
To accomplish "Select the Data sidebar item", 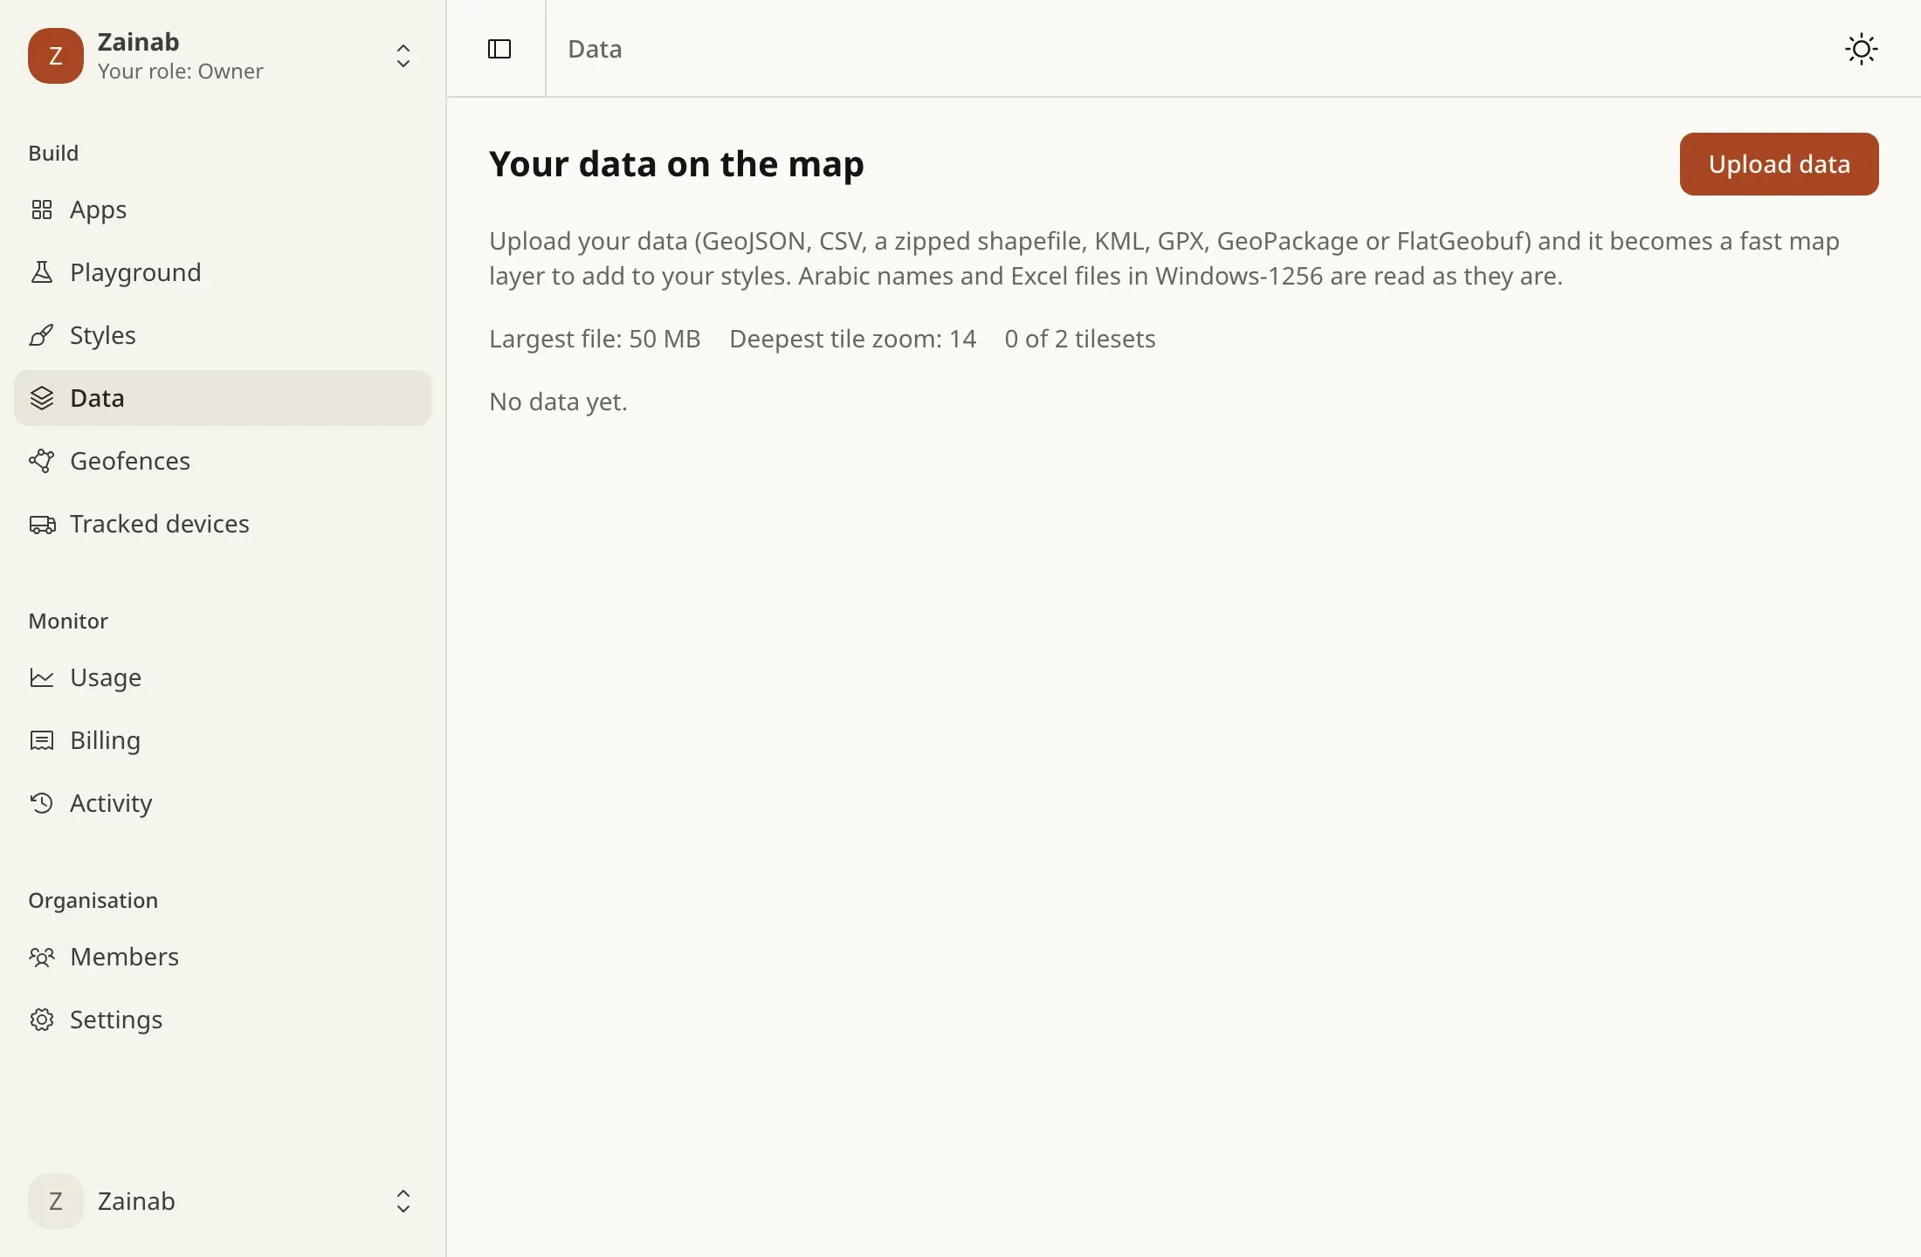I will click(x=223, y=398).
